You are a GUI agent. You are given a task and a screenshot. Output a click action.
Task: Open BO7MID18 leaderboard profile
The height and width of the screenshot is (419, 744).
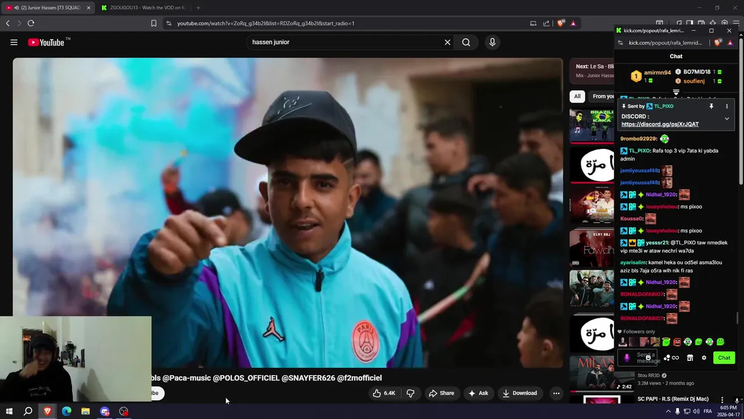[x=697, y=72]
